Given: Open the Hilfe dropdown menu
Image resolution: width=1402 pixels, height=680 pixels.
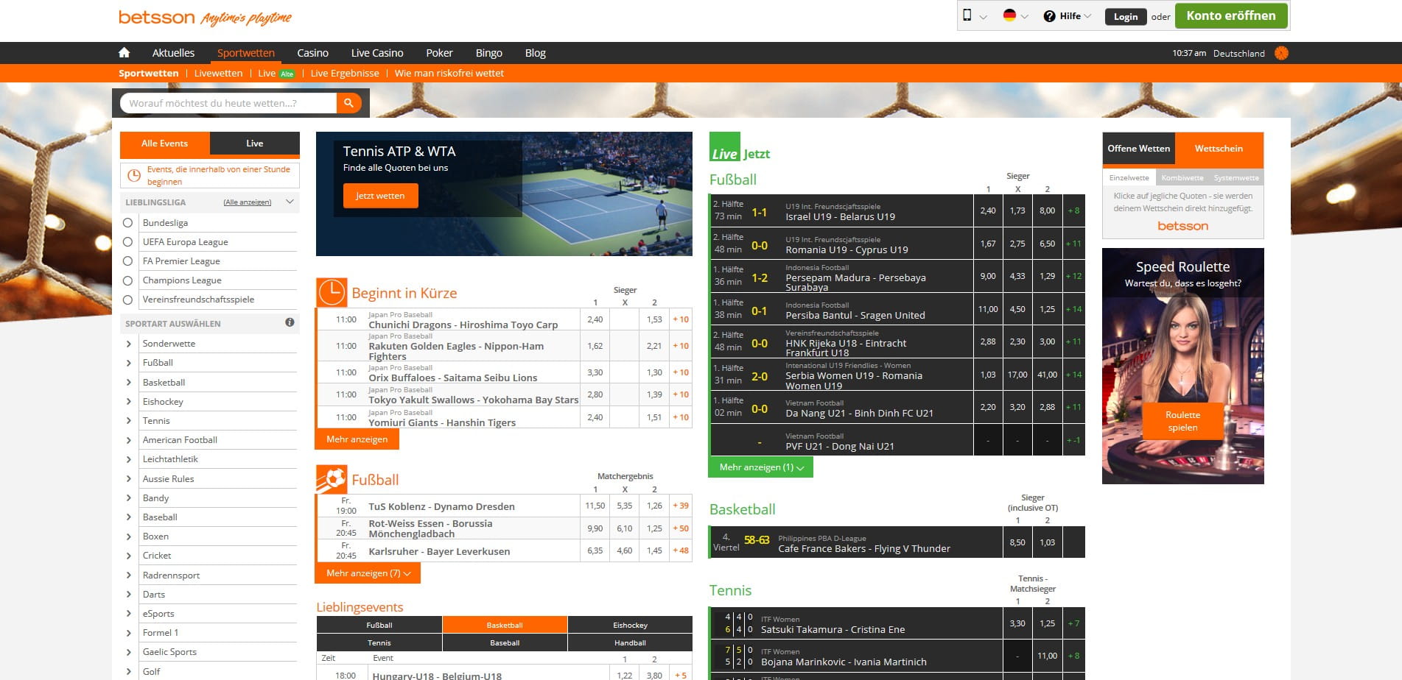Looking at the screenshot, I should [x=1068, y=16].
